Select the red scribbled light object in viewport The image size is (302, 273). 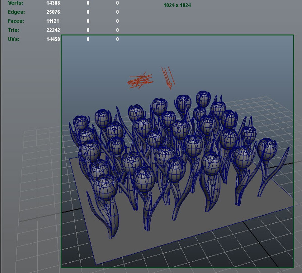coord(140,81)
